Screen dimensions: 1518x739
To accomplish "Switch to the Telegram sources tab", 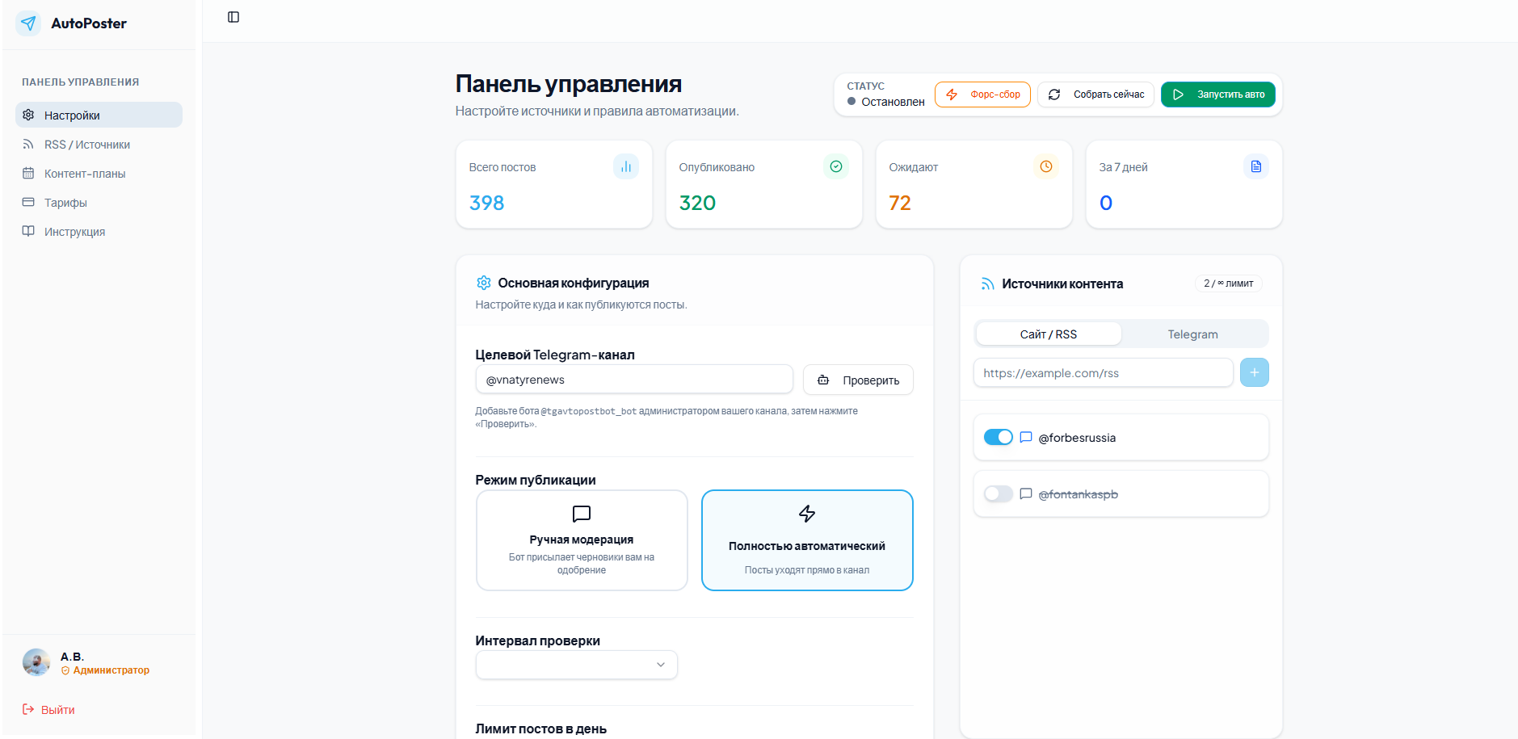I will (1193, 334).
